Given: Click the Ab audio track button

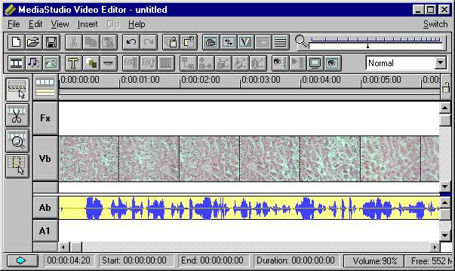Looking at the screenshot, I should point(45,208).
